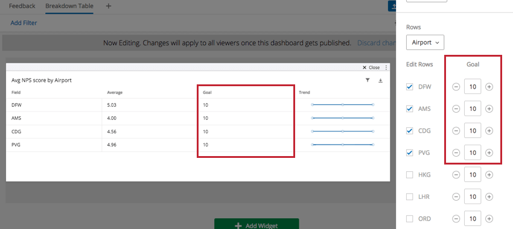Viewport: 513px width, 229px height.
Task: Uncheck the AMS row checkbox
Action: [x=409, y=109]
